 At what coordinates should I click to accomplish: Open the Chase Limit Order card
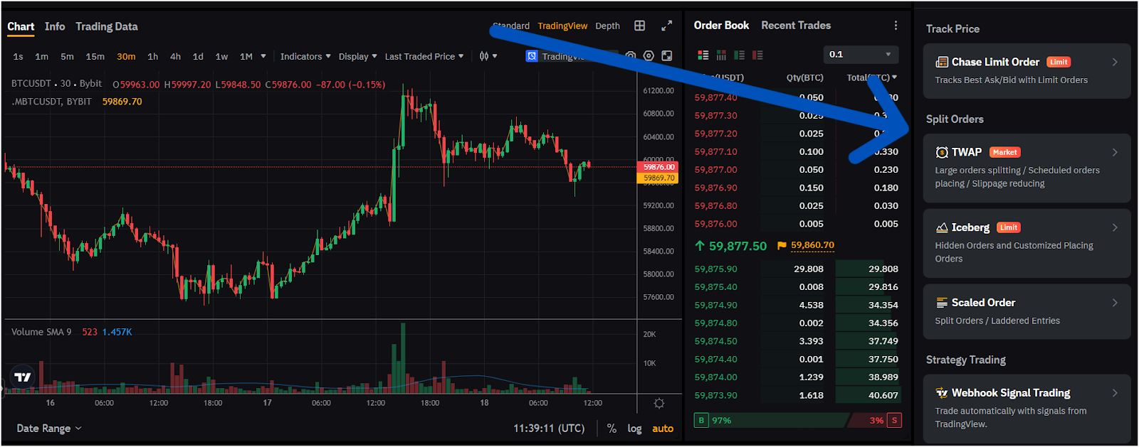click(1027, 71)
